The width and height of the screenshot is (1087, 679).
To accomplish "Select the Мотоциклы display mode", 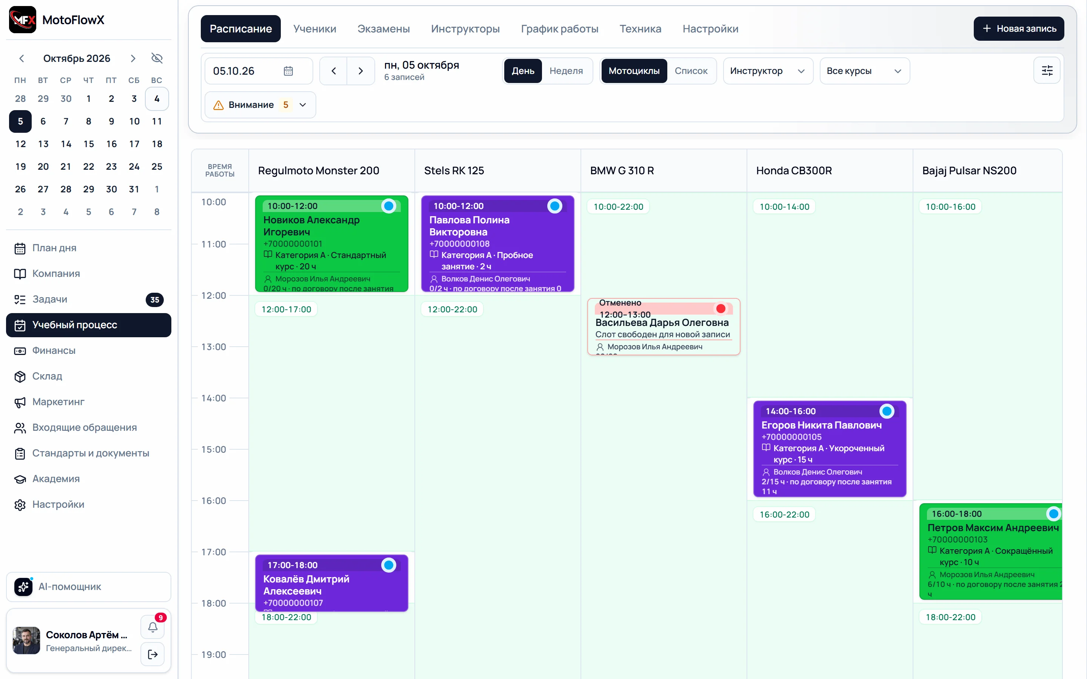I will click(634, 71).
